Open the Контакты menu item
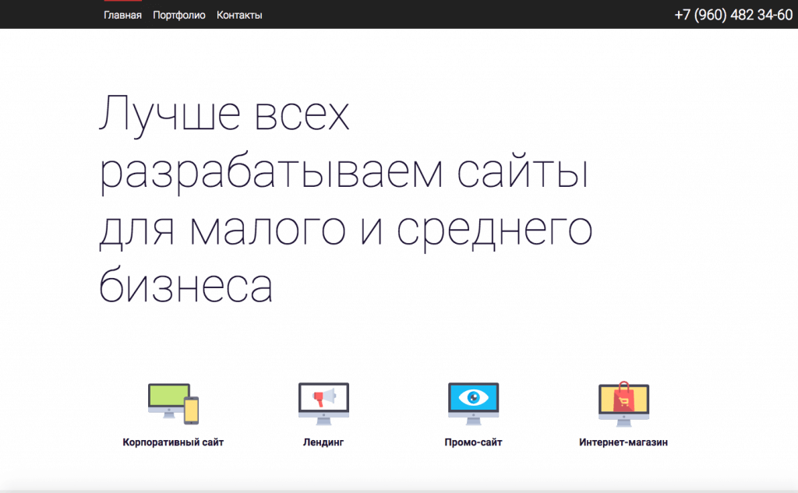The height and width of the screenshot is (493, 798). pyautogui.click(x=239, y=15)
